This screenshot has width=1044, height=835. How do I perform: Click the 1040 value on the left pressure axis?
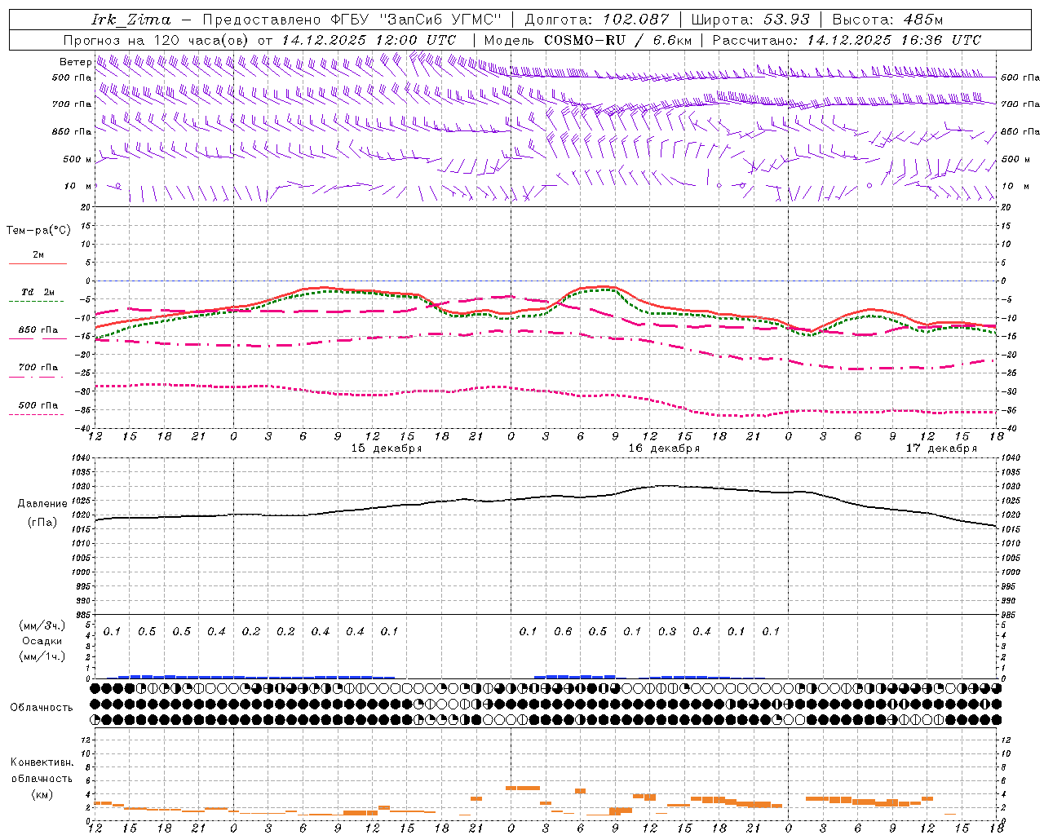coord(82,458)
